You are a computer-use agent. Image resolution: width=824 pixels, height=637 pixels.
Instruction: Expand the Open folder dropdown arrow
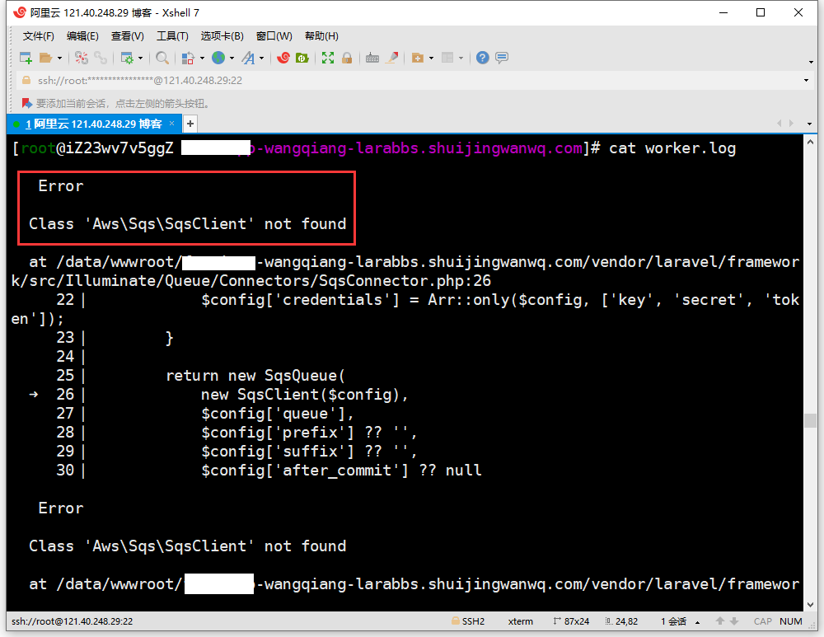pyautogui.click(x=59, y=59)
